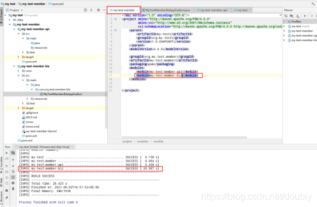The height and width of the screenshot is (207, 317).
Task: Clear all console output with trash icon
Action: pos(13,189)
